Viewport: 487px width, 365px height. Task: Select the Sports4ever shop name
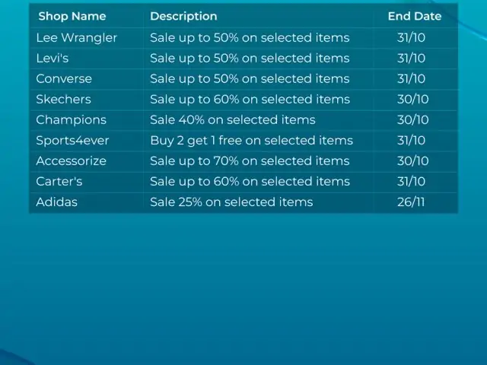[x=72, y=141]
